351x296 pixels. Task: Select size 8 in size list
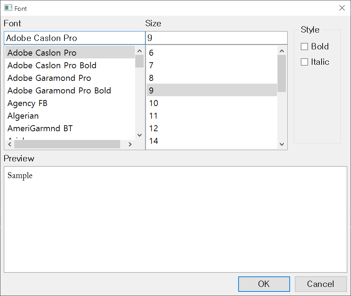click(x=212, y=78)
